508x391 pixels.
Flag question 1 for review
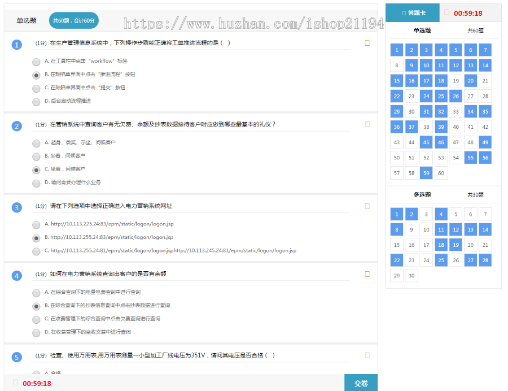pyautogui.click(x=367, y=42)
